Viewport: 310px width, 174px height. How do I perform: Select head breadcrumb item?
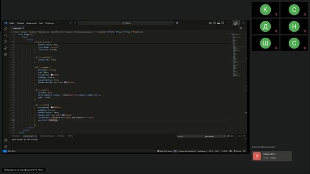(119, 32)
